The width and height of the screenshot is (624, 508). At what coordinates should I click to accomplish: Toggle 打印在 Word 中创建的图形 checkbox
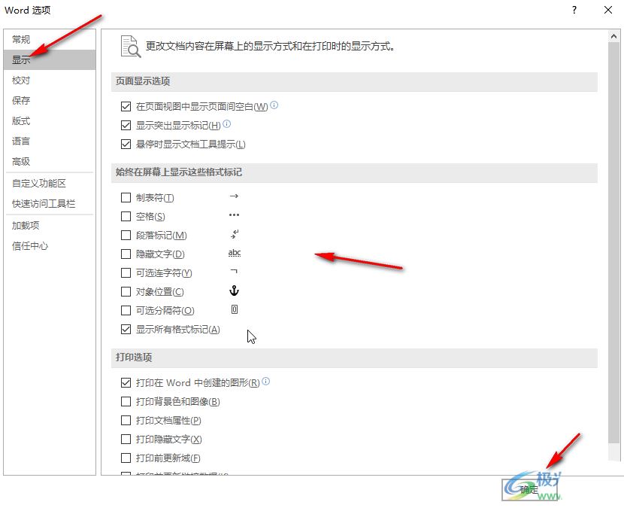(x=126, y=383)
